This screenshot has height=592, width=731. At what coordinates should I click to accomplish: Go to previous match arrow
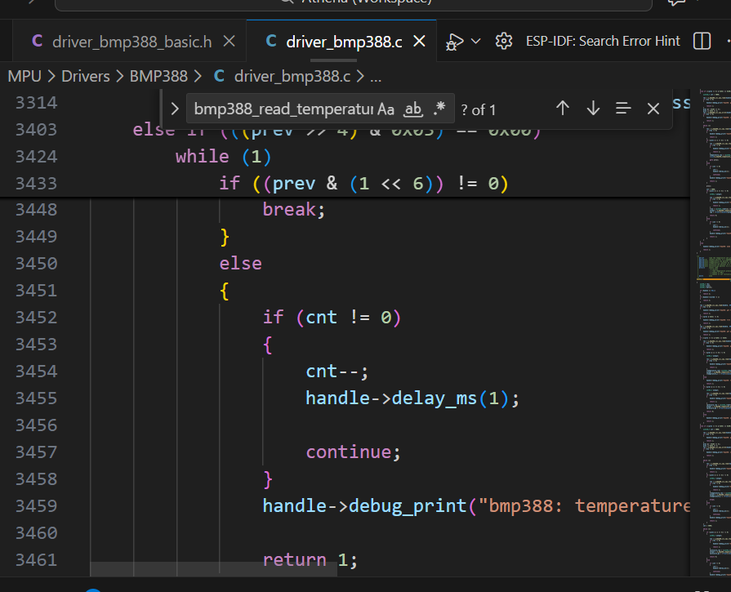[562, 109]
